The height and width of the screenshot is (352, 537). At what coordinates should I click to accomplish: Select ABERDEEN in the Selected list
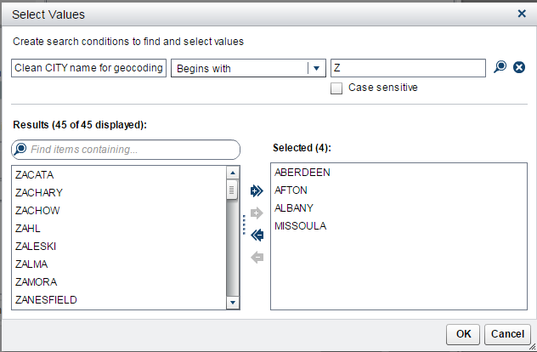tap(302, 173)
